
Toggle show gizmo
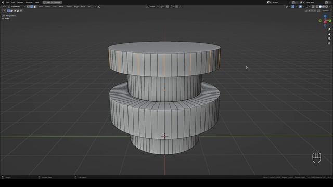[x=293, y=7]
